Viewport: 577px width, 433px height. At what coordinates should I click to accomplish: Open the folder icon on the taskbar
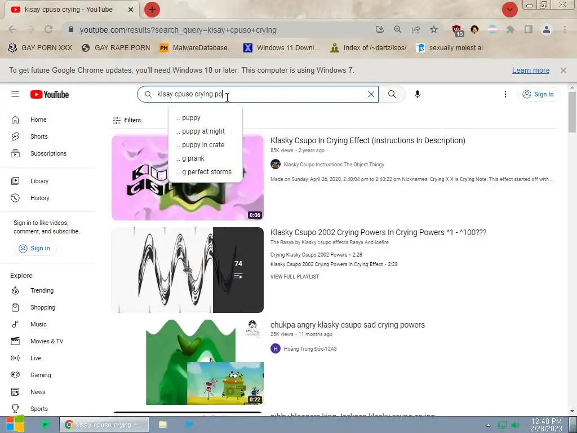point(163,425)
